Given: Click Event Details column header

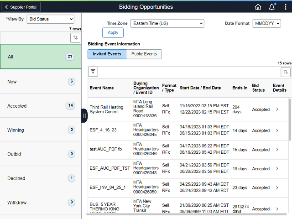Looking at the screenshot, I should [280, 88].
